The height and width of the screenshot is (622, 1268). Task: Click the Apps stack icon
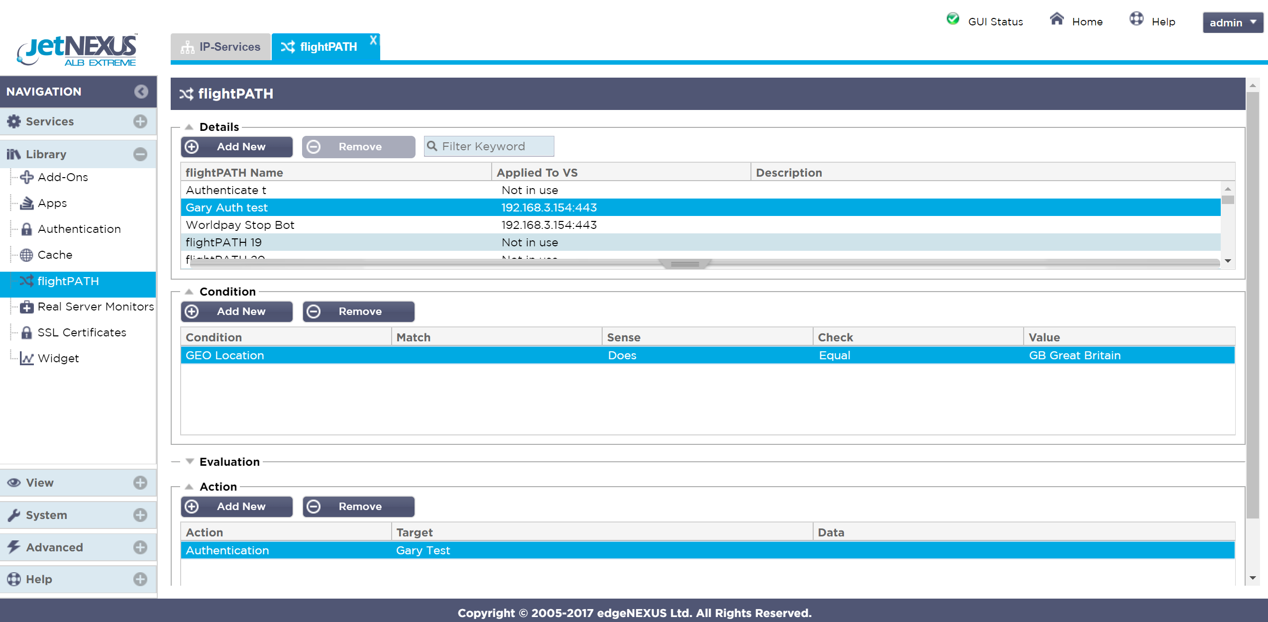[x=27, y=203]
